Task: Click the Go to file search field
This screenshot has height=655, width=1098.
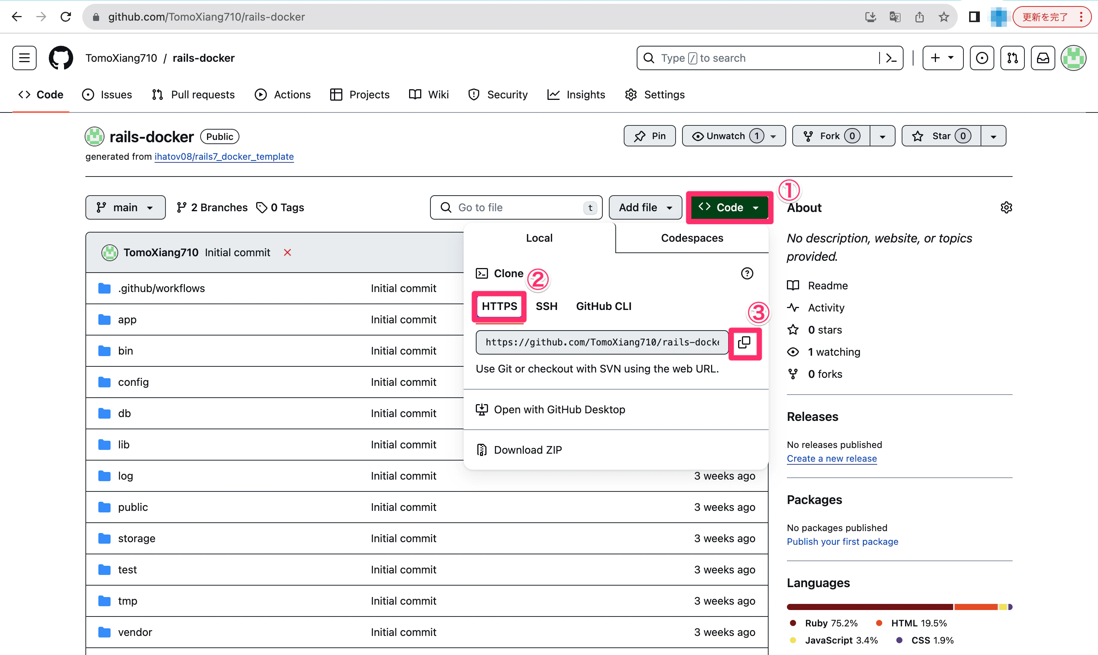Action: [516, 207]
